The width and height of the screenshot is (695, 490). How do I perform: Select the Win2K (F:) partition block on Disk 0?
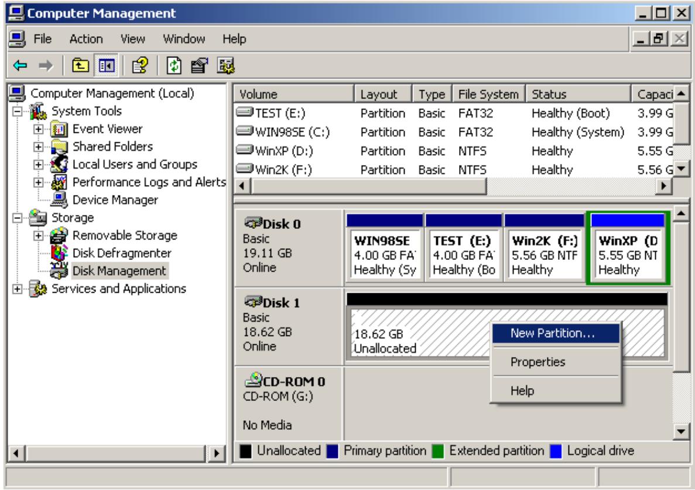click(x=545, y=248)
